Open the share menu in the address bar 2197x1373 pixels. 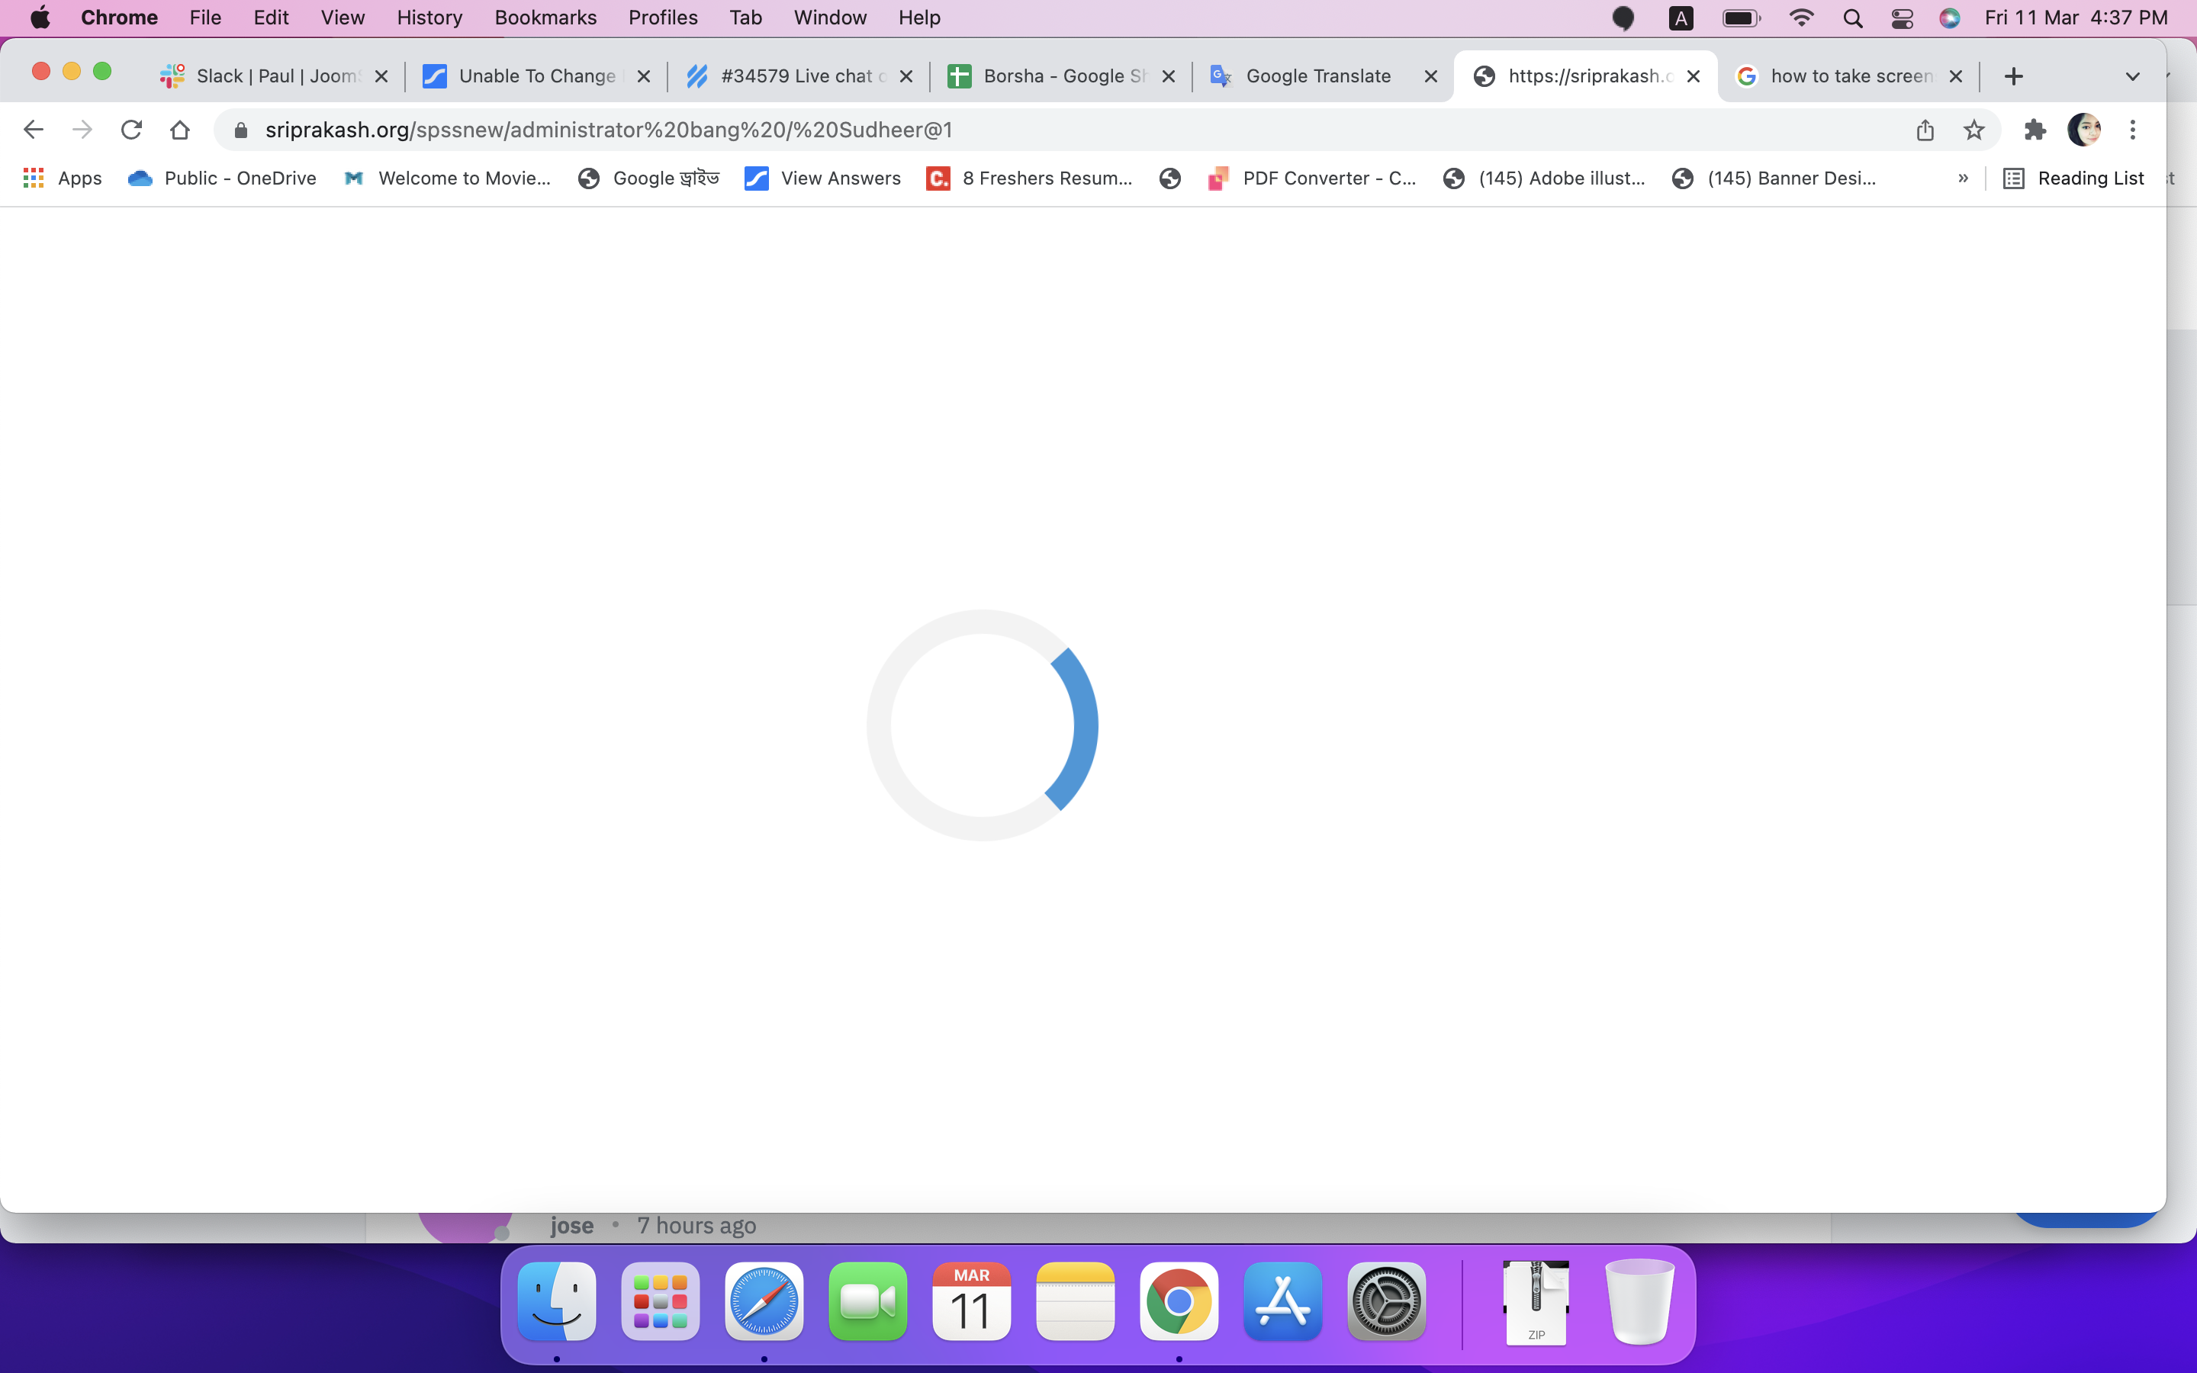[x=1925, y=129]
